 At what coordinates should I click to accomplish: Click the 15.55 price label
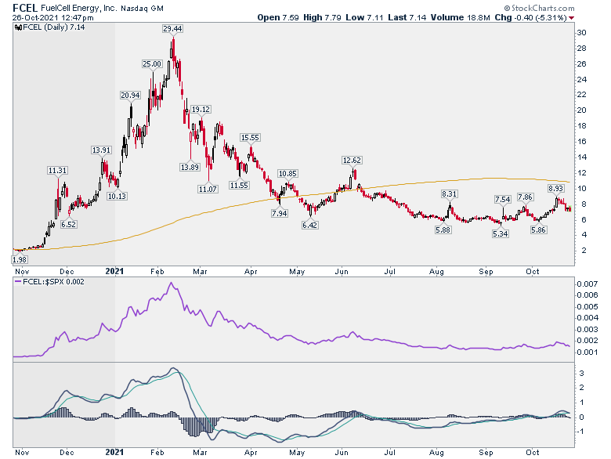(x=250, y=138)
